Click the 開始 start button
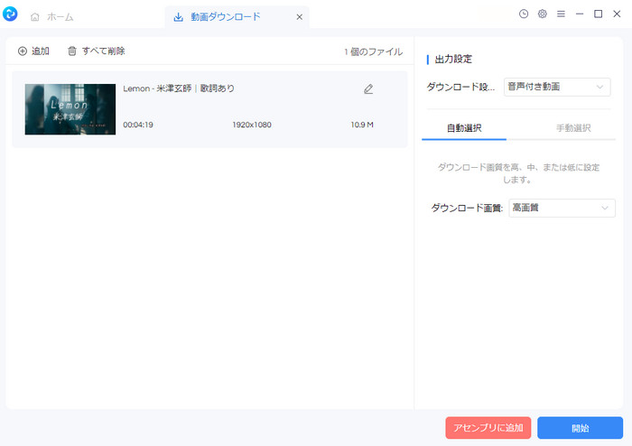 pos(580,427)
